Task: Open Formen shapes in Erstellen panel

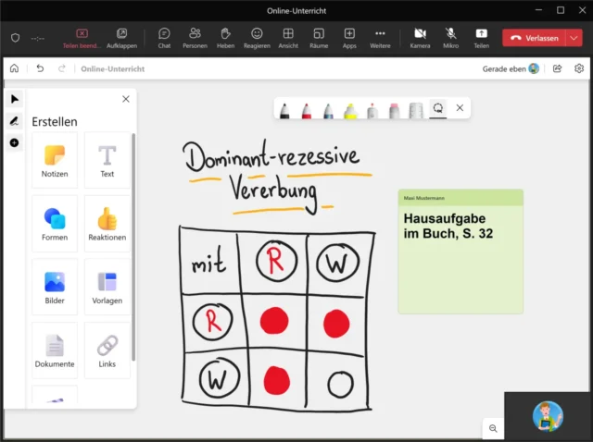Action: tap(55, 223)
